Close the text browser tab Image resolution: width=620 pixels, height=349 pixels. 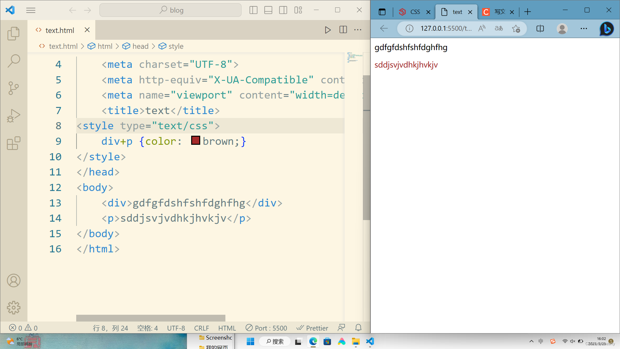[x=470, y=12]
